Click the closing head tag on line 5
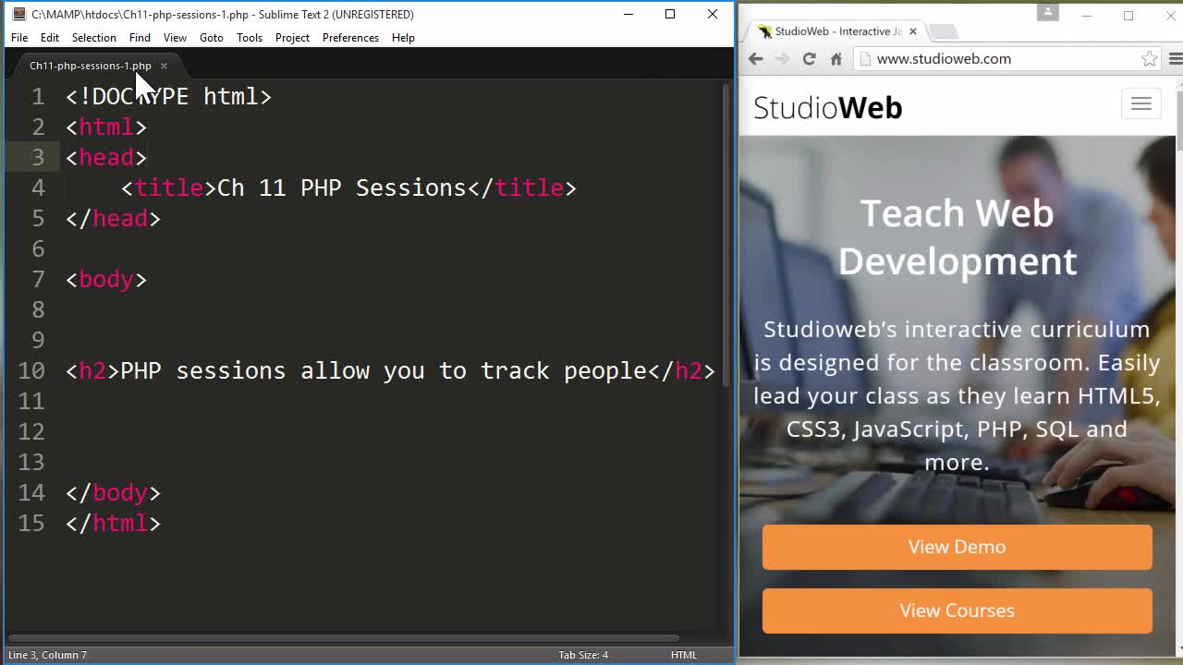This screenshot has height=665, width=1183. 113,218
